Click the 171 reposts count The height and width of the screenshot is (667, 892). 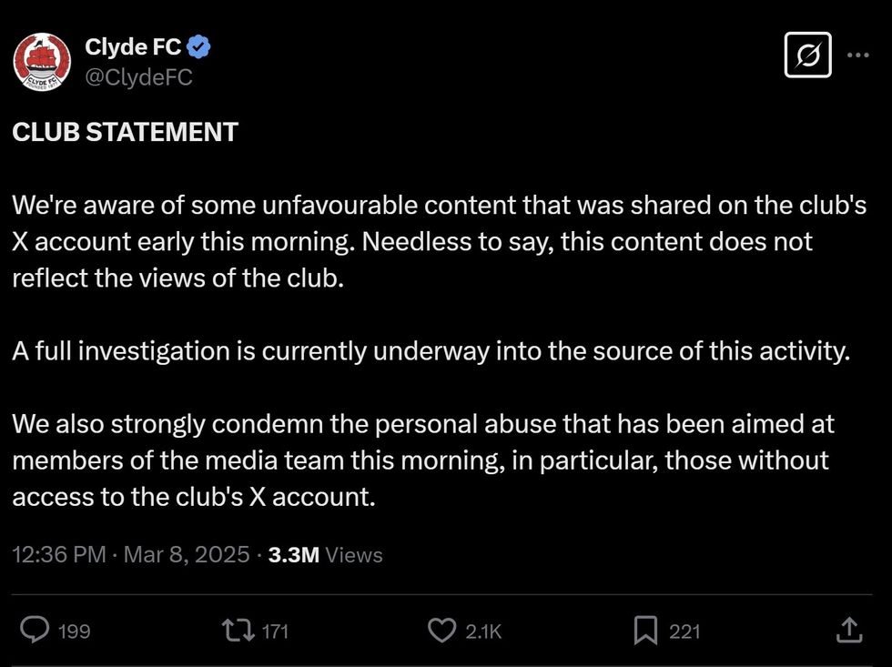click(275, 631)
